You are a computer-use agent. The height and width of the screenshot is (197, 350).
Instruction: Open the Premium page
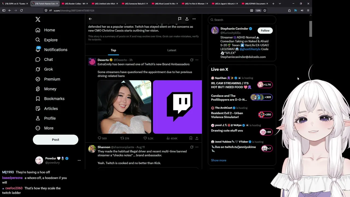click(x=48, y=79)
